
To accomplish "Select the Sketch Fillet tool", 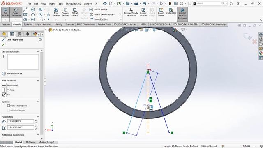I will coord(41,20).
